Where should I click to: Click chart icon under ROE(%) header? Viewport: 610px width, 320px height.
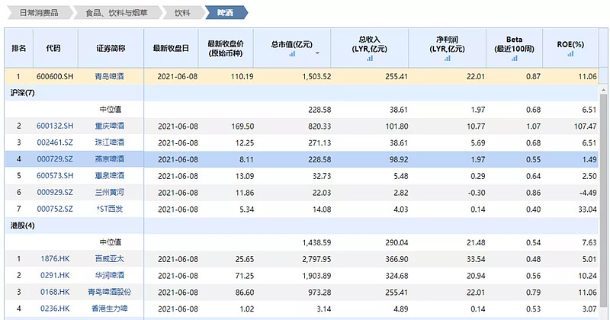[x=570, y=53]
